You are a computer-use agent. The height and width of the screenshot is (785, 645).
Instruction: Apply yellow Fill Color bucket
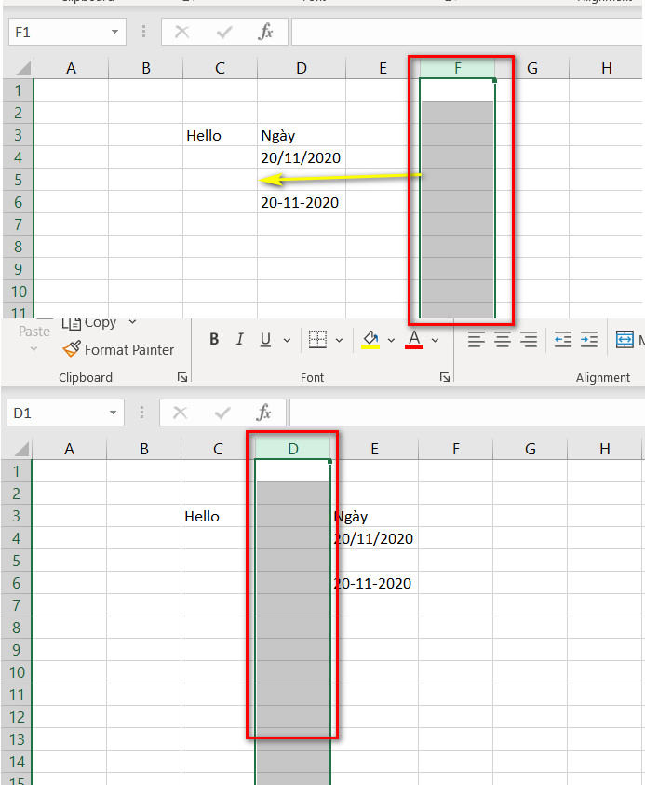tap(370, 340)
